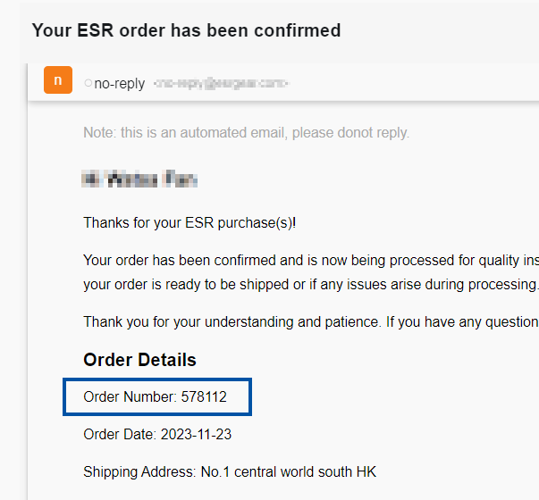
Task: Click the automated email note text
Action: pyautogui.click(x=246, y=132)
